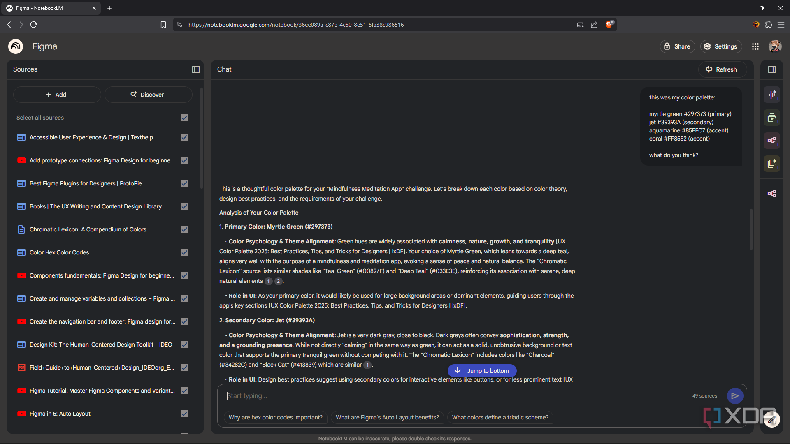Open Brave Shields icon in address bar
This screenshot has height=444, width=790.
[x=609, y=25]
